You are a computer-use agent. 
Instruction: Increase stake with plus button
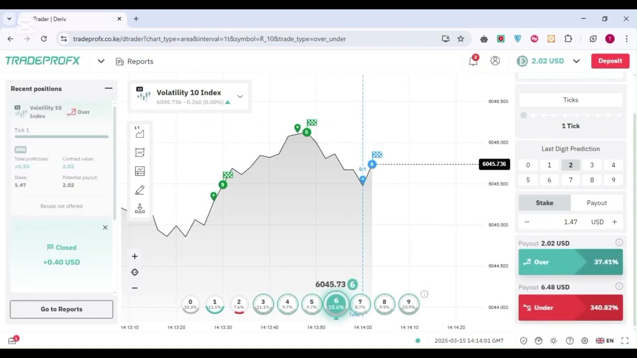[615, 222]
